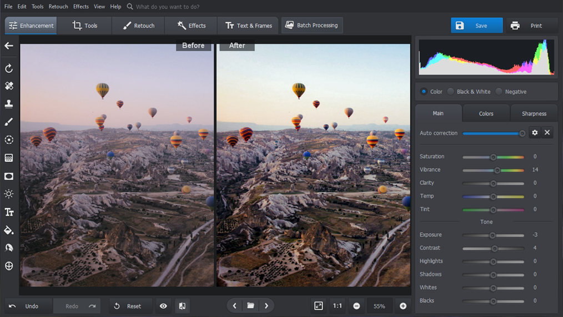Open the folder browser between arrows
Viewport: 563px width, 317px height.
coord(250,306)
